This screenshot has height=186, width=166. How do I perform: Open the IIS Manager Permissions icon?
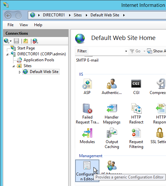click(112, 165)
